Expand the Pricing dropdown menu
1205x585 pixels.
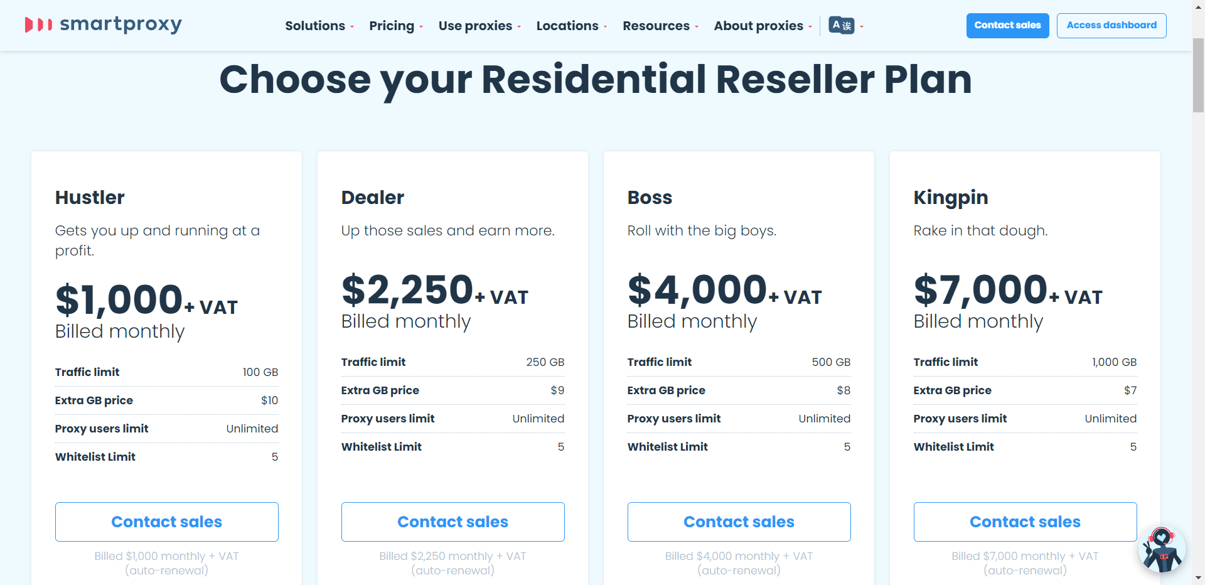tap(395, 26)
